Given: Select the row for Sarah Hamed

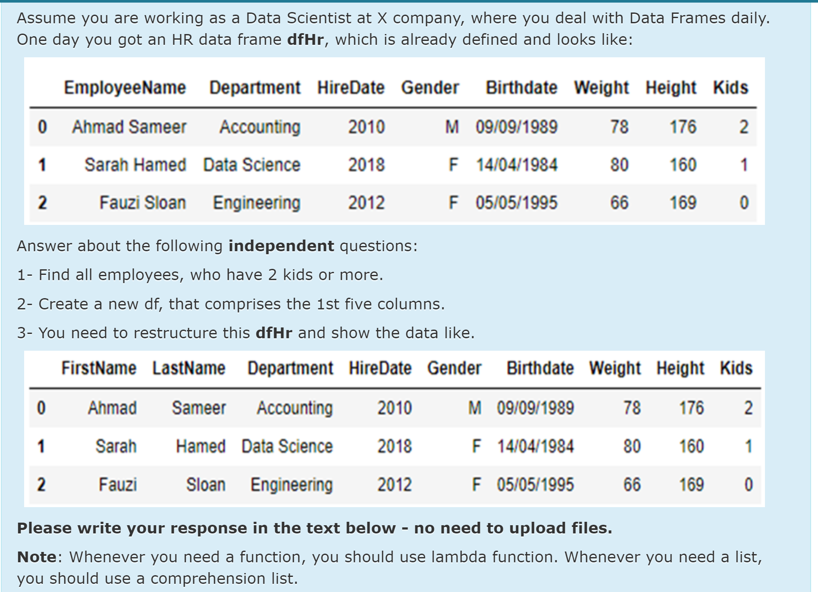Looking at the screenshot, I should [x=135, y=164].
